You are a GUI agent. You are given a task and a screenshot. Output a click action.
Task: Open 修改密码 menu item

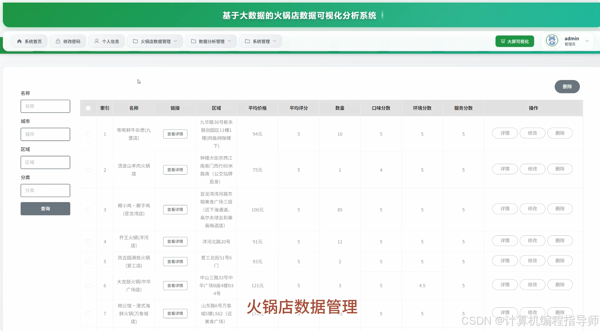click(68, 41)
